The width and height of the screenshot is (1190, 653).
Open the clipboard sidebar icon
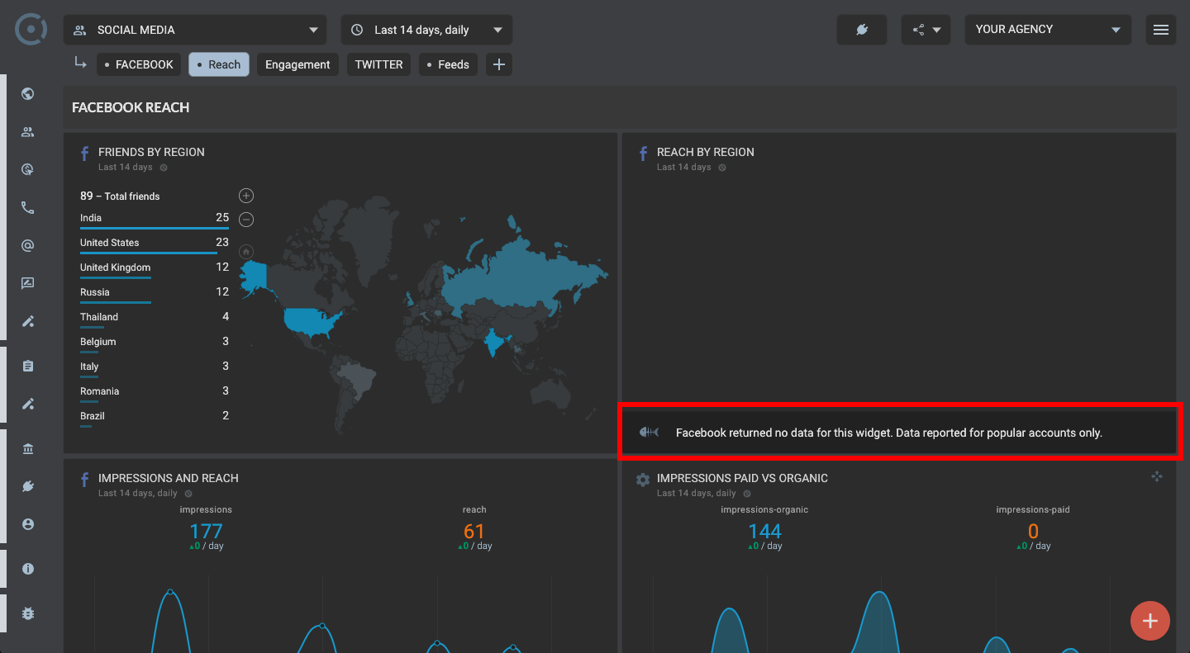pos(28,366)
